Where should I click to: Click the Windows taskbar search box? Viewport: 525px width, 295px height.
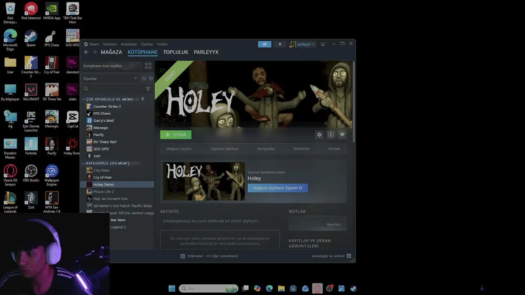[209, 288]
